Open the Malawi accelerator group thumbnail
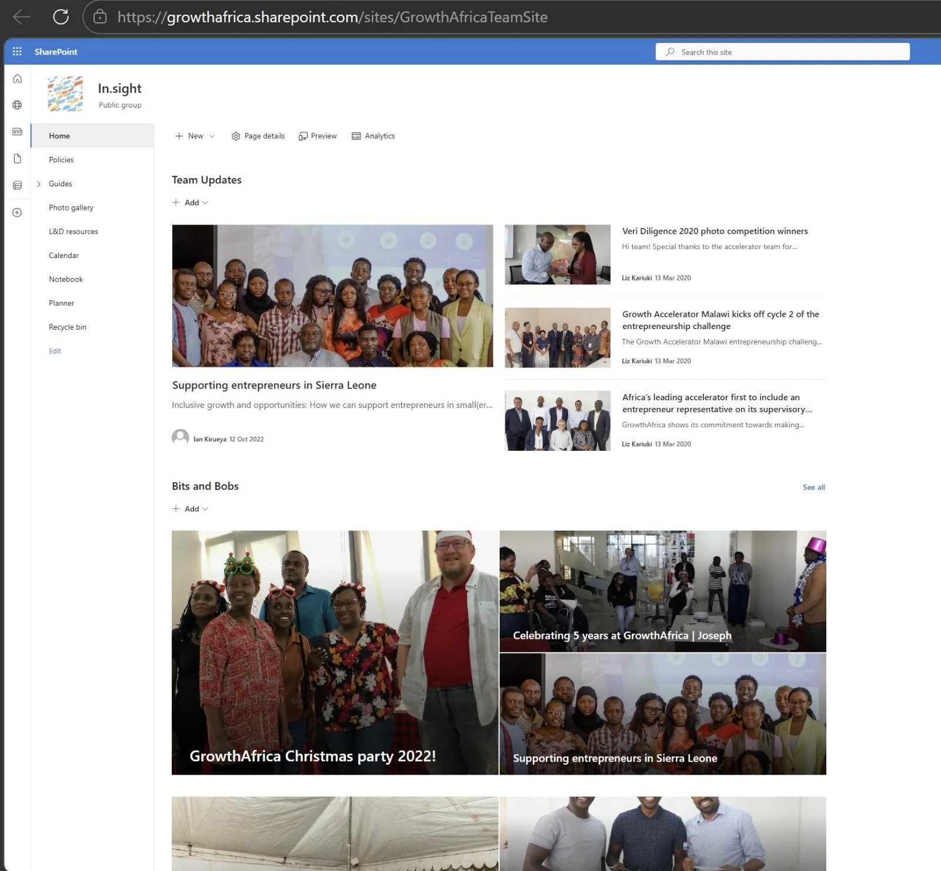The height and width of the screenshot is (871, 941). coord(558,338)
